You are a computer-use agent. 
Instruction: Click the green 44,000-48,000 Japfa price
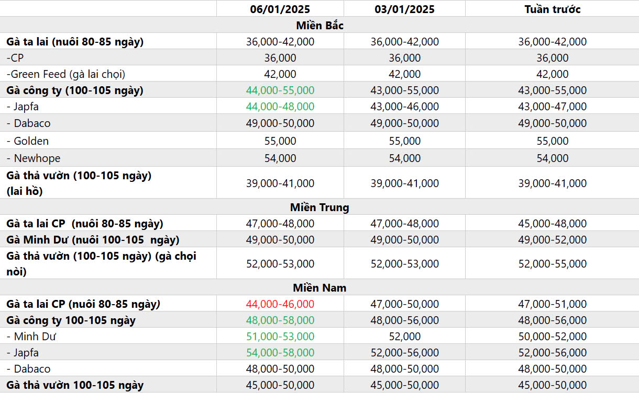(280, 107)
